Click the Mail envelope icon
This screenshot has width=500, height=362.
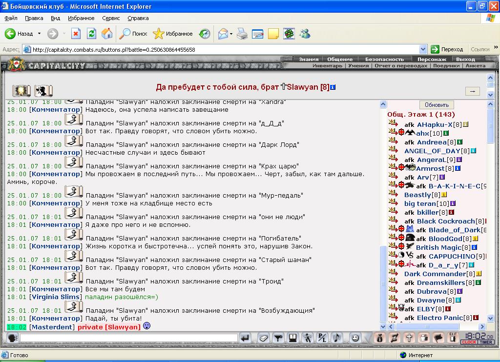(223, 34)
